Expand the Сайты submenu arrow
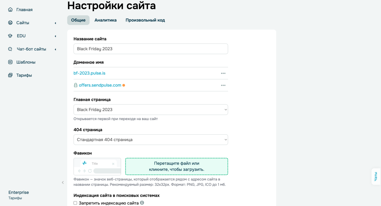The width and height of the screenshot is (381, 206). tap(55, 23)
